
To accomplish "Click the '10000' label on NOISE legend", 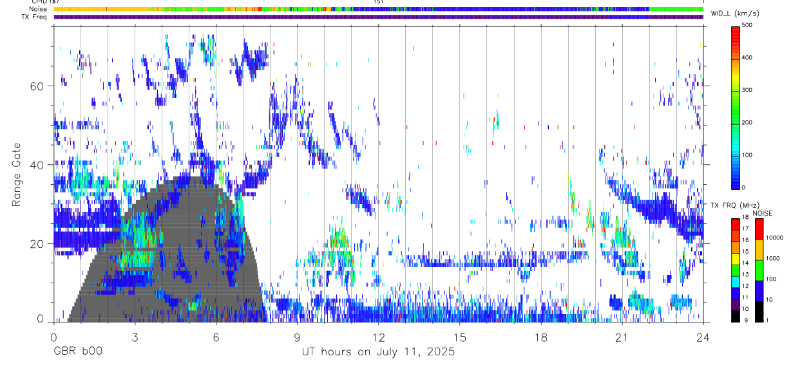I will pos(774,238).
